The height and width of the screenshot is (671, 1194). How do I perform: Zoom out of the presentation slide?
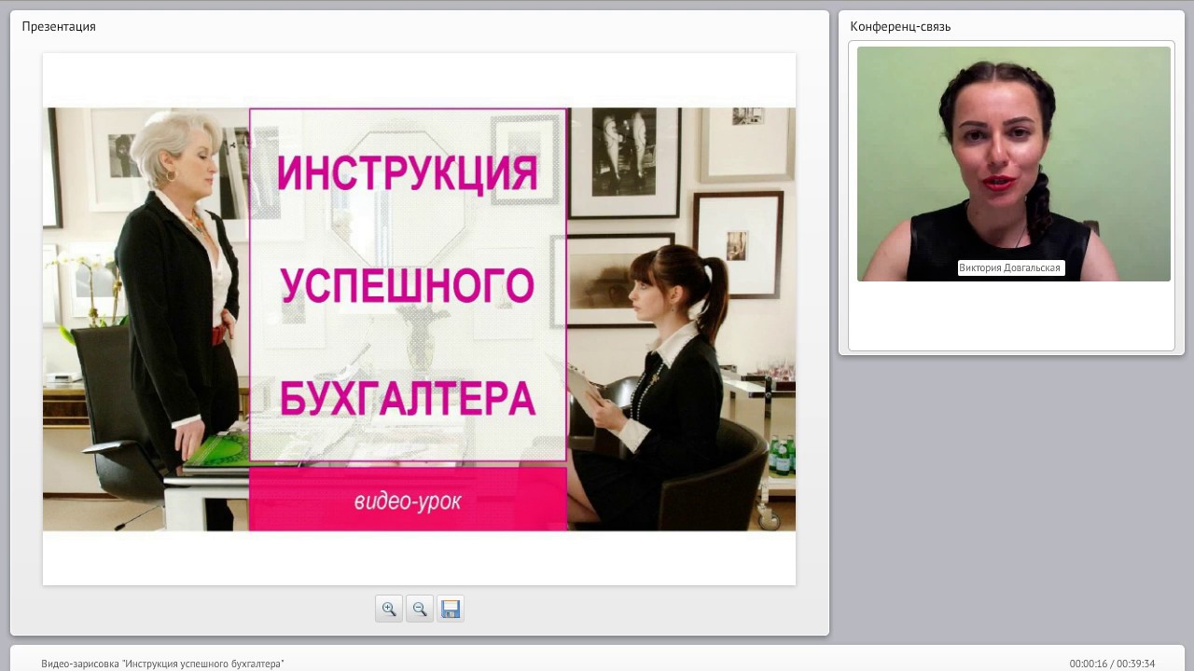[420, 609]
